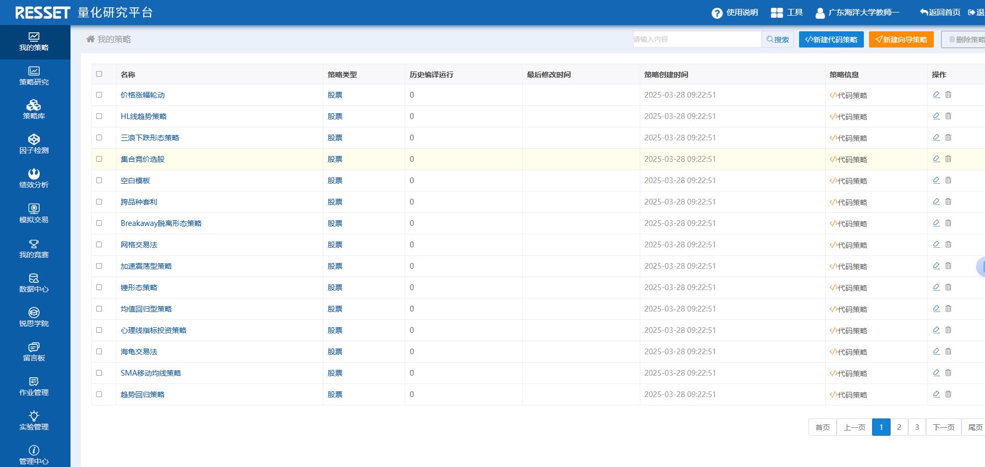Jump to last page with 尾页

tap(975, 427)
